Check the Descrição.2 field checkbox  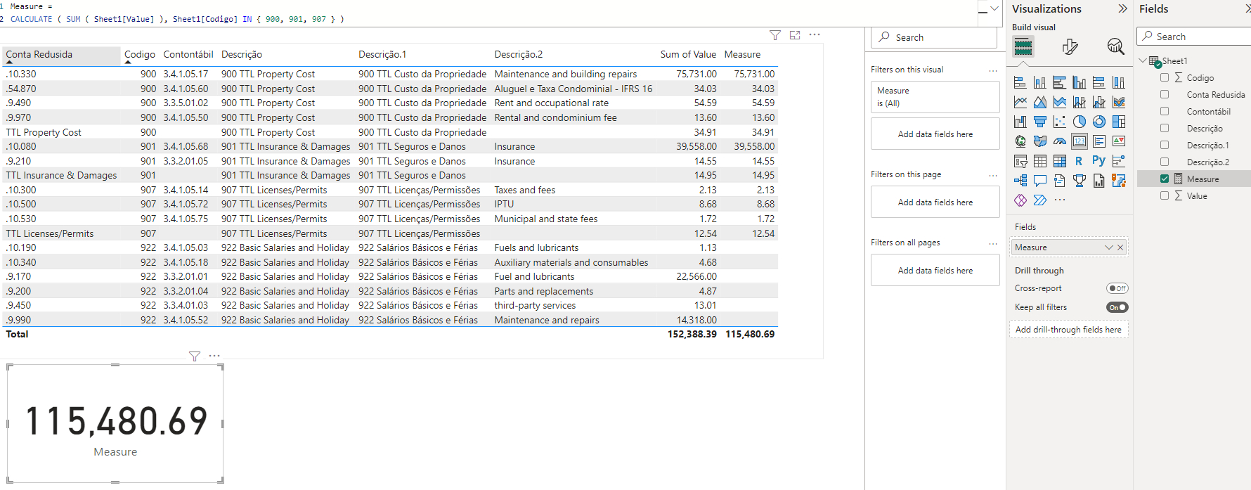click(x=1165, y=162)
